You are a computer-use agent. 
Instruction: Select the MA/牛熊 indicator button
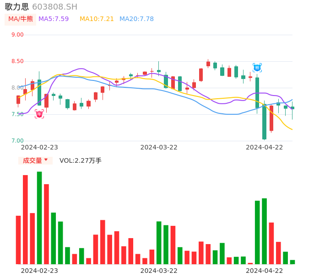[x=21, y=19]
